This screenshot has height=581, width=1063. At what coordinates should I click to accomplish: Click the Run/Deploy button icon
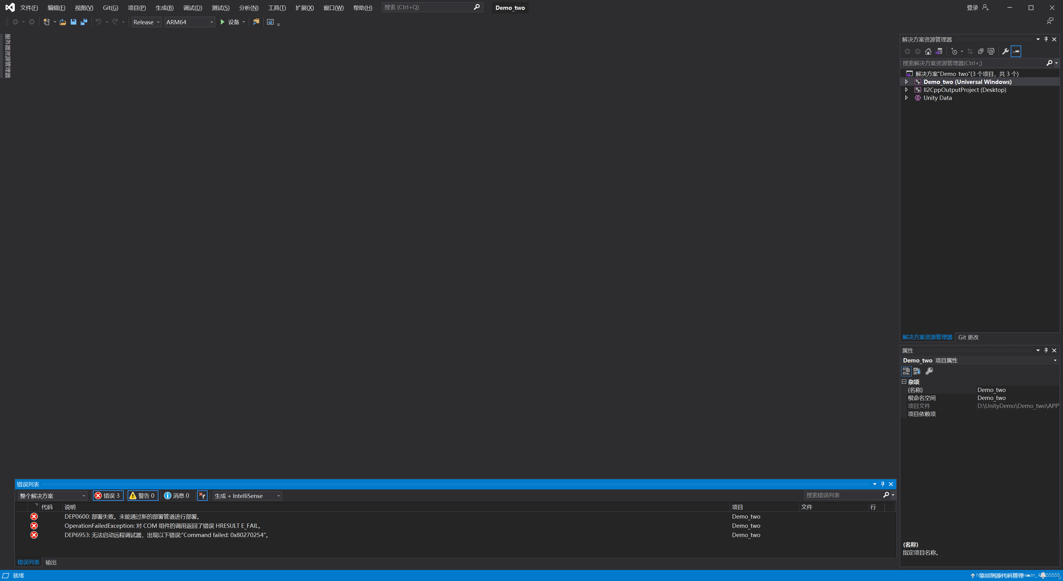[x=223, y=22]
